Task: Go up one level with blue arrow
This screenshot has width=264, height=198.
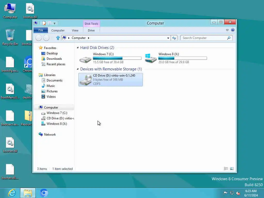Action: click(58, 38)
